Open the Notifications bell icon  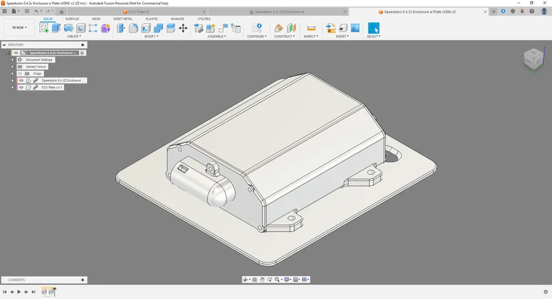coord(522,11)
